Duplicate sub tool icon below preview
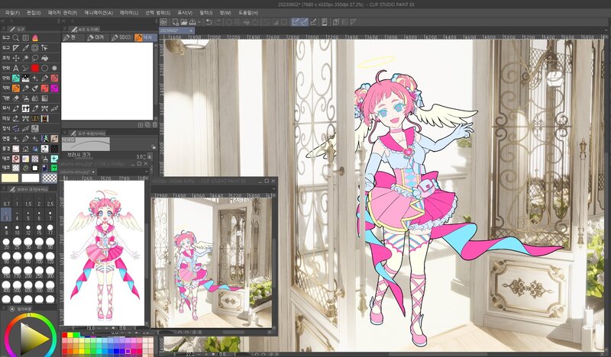611x357 pixels. [x=147, y=125]
